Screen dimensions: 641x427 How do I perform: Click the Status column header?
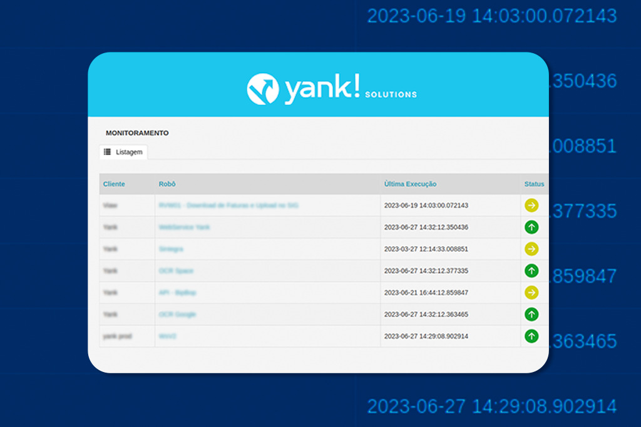[x=534, y=184]
